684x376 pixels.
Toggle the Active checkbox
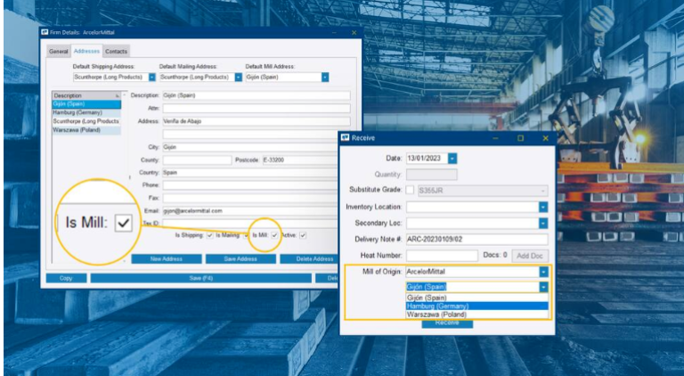tap(303, 235)
